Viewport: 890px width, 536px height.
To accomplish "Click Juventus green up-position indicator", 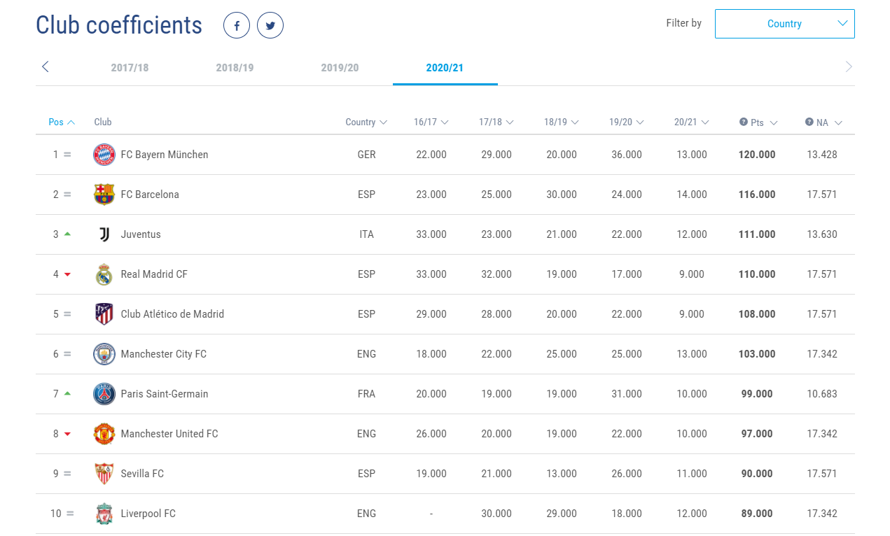I will pyautogui.click(x=67, y=234).
